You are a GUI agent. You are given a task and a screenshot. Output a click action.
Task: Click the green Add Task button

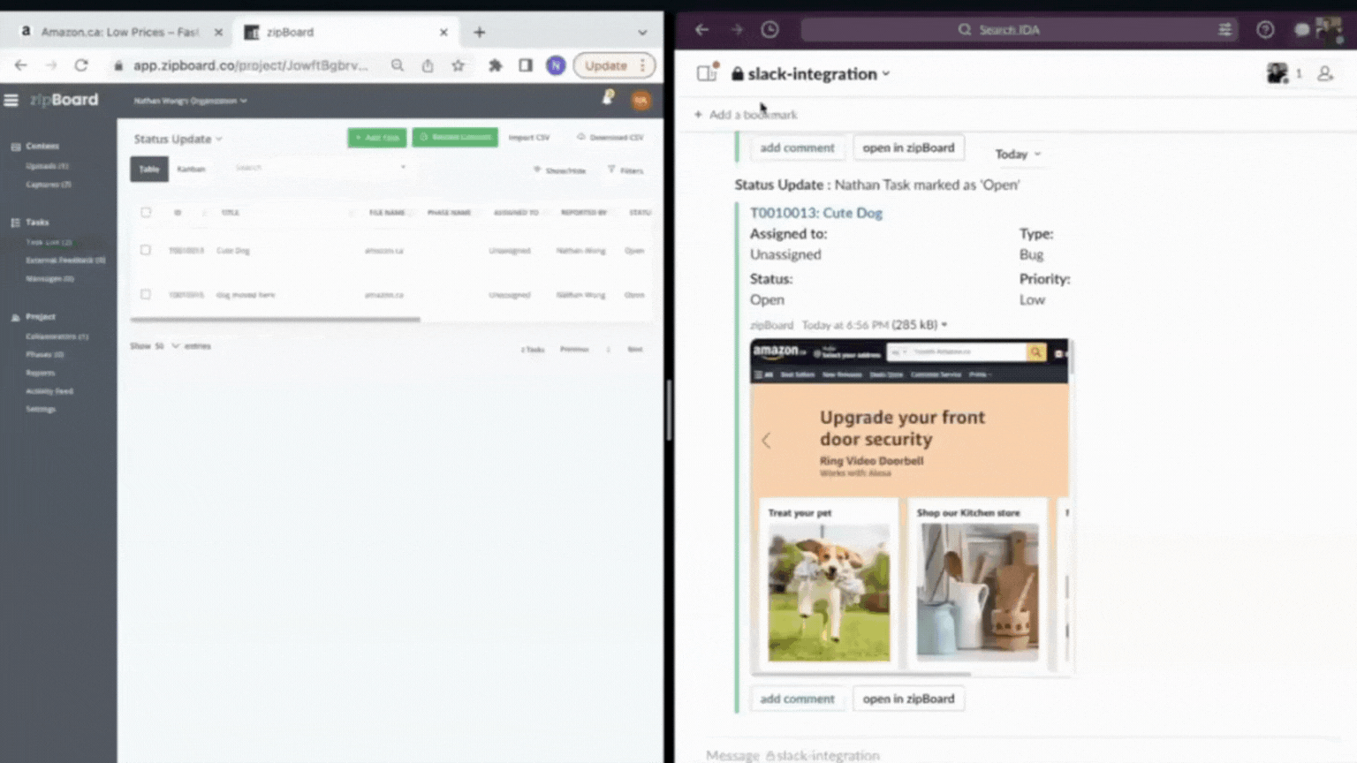[377, 138]
